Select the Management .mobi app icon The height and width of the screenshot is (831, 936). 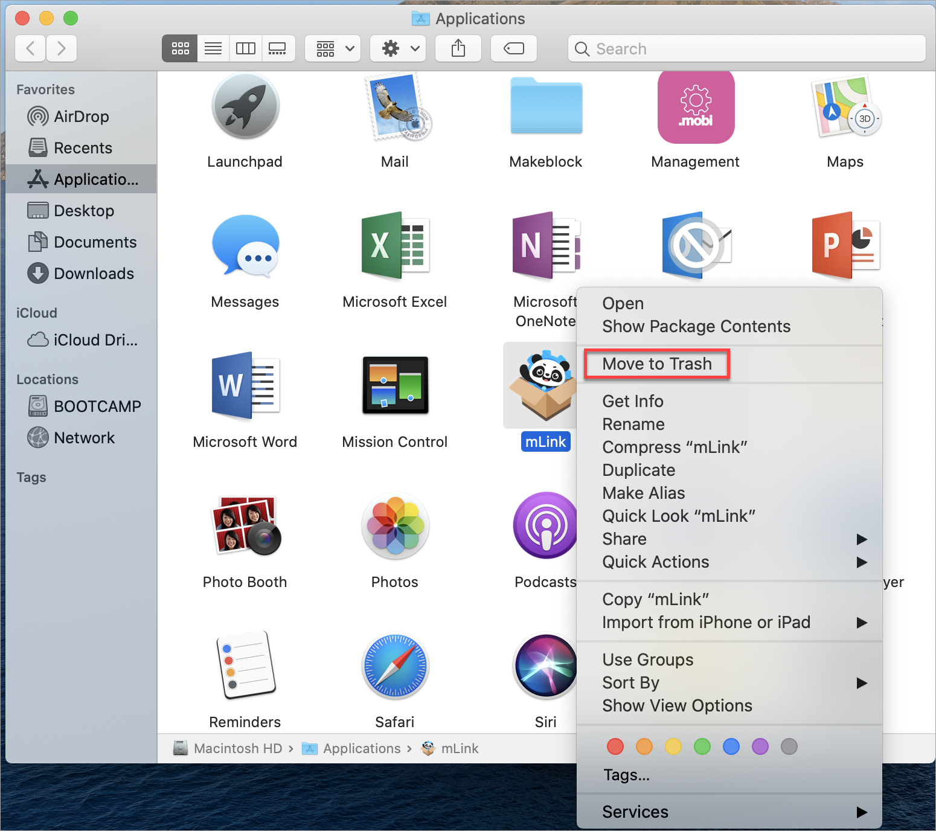click(x=696, y=107)
